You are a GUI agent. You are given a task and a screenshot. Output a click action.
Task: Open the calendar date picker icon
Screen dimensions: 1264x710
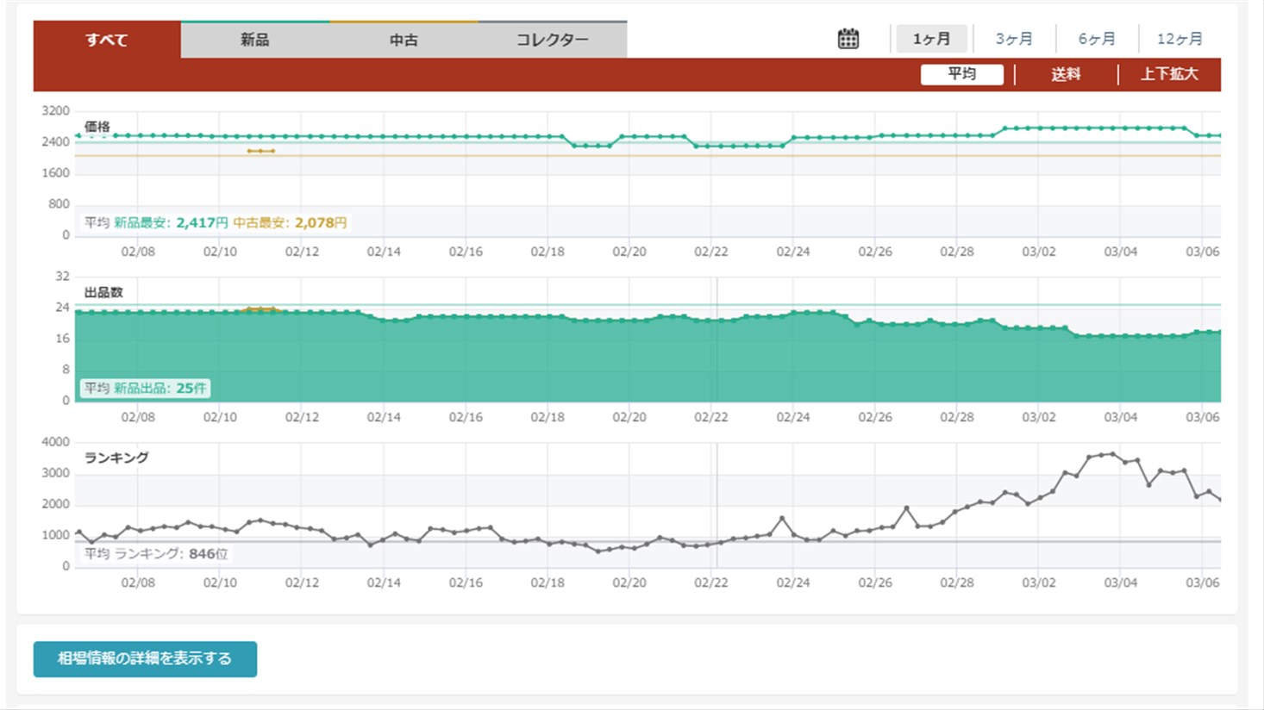(x=848, y=39)
